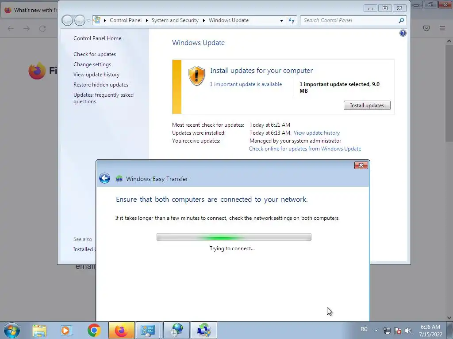
Task: Open Firefox hamburger menu
Action: pos(442,28)
